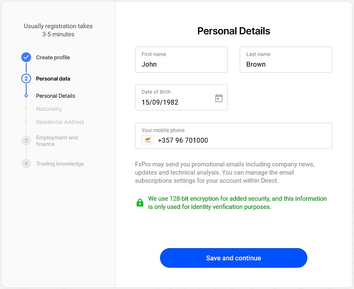Click the blue checkmark beside Create profile

pyautogui.click(x=26, y=57)
